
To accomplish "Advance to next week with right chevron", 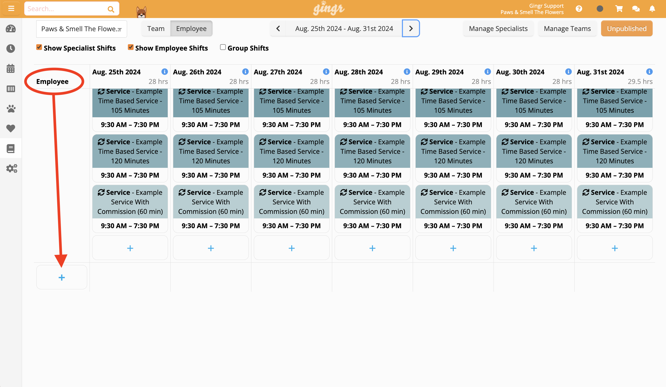I will coord(410,28).
